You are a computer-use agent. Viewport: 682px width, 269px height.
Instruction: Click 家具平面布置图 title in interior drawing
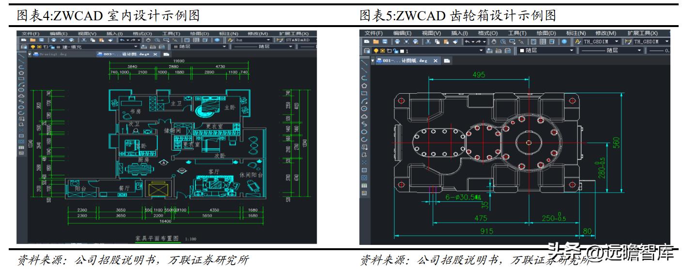pyautogui.click(x=157, y=239)
